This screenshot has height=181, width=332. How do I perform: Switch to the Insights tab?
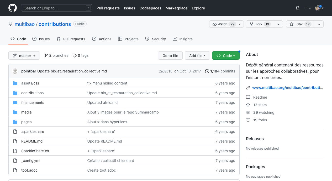(183, 39)
